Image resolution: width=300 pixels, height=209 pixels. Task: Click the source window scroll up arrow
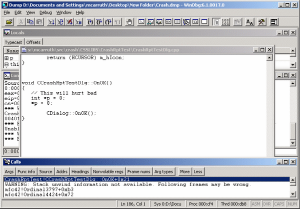269,58
